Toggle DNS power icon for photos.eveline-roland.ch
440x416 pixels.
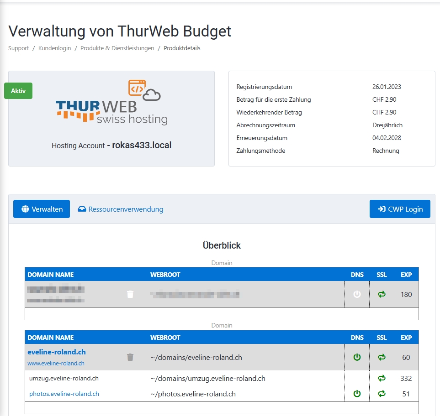(357, 394)
